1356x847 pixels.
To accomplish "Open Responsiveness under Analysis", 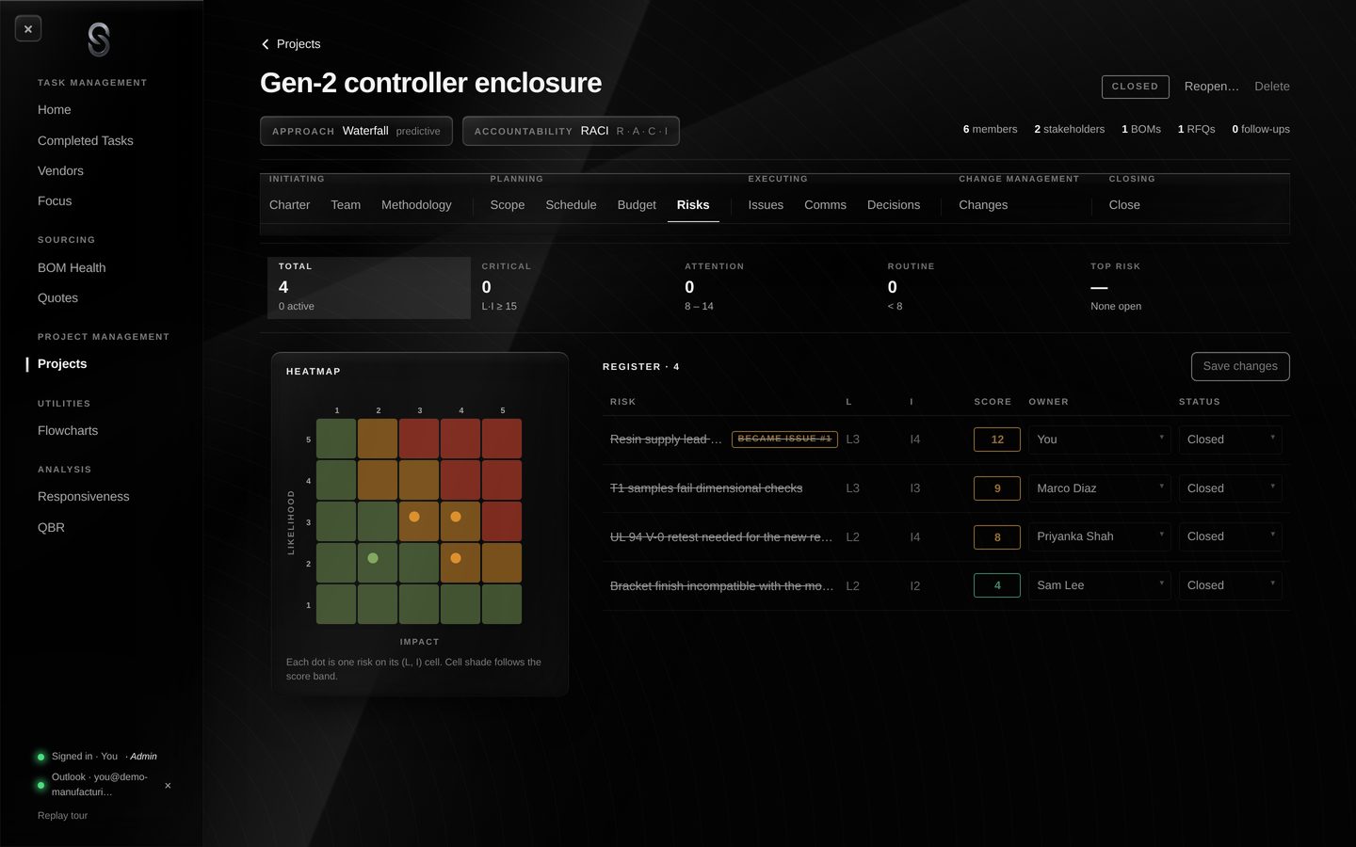I will [x=84, y=497].
